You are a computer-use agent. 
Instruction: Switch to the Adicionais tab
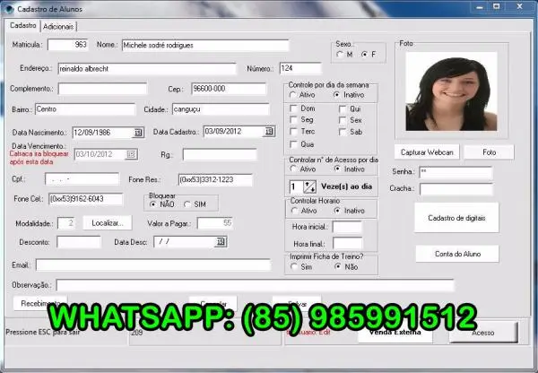point(59,27)
